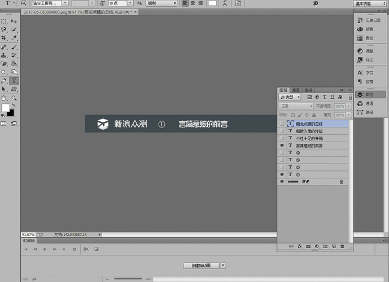This screenshot has width=389, height=282.
Task: Hide the ① text layer
Action: click(x=282, y=174)
